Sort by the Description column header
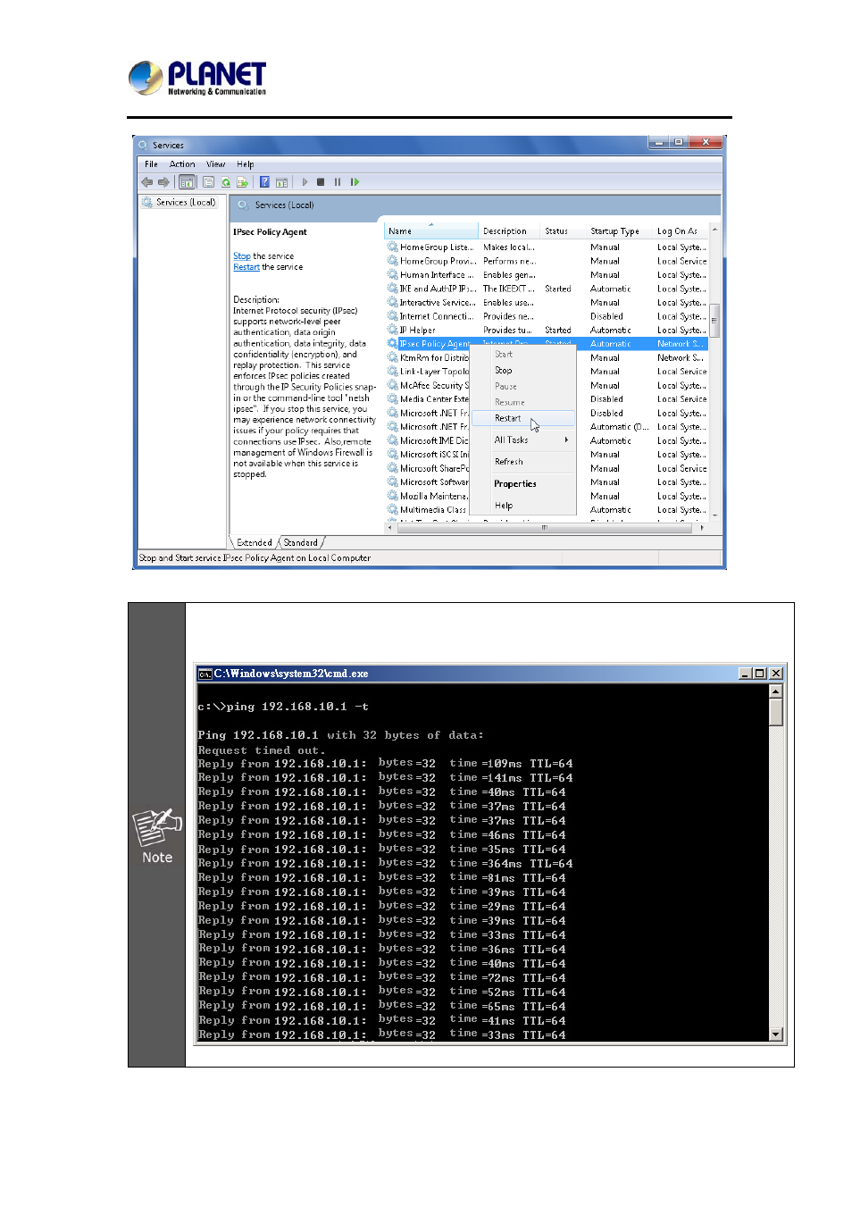 click(x=510, y=231)
